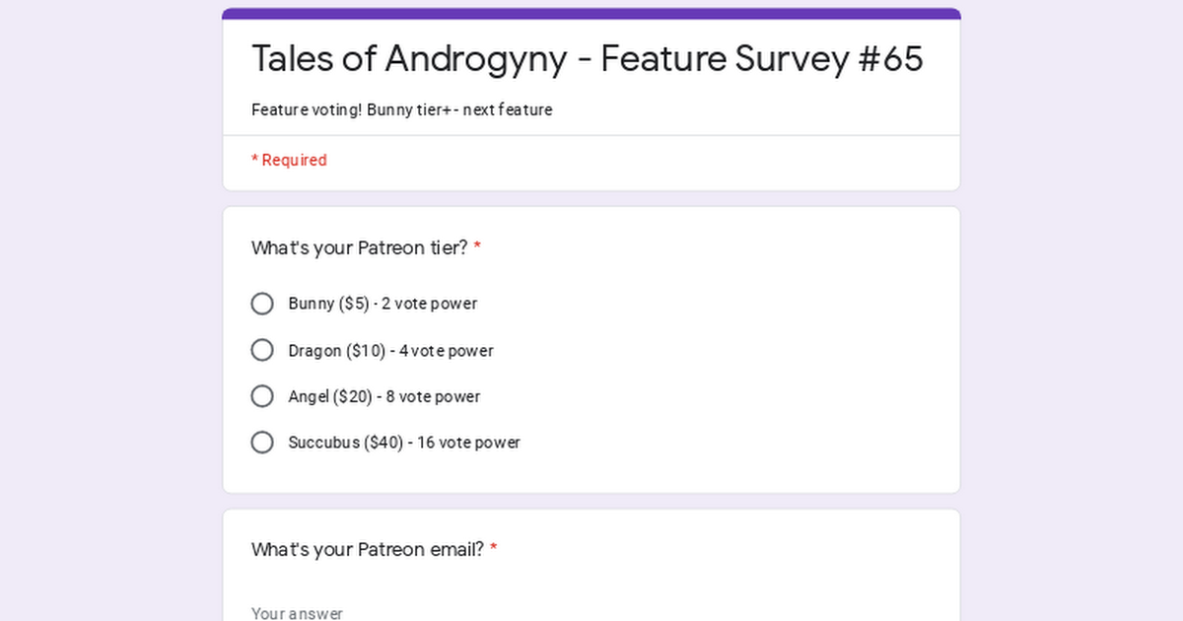
Task: Click the red asterisk beside Patreon email
Action: 493,550
